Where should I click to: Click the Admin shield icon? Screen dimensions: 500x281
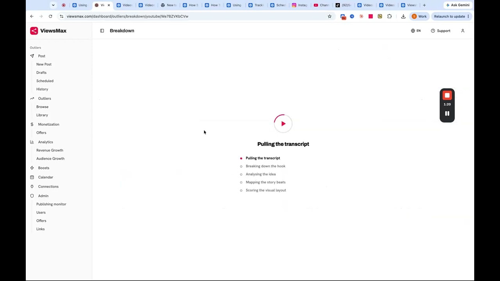(x=32, y=196)
